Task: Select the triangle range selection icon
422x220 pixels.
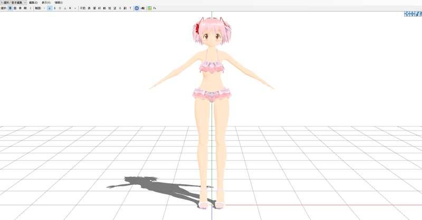Action: point(65,8)
